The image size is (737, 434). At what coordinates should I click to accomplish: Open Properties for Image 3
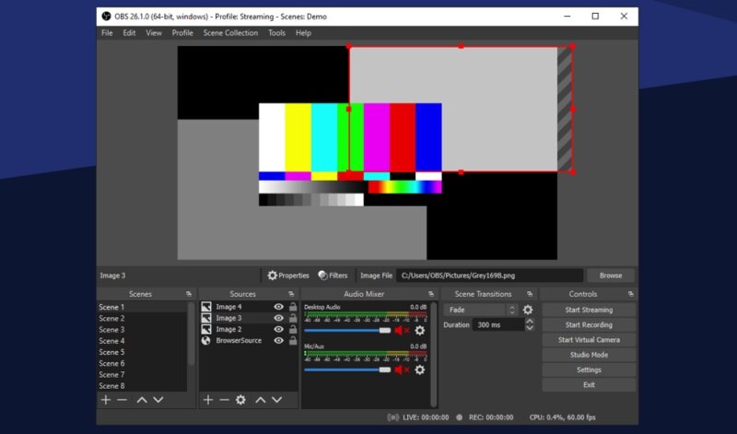tap(288, 276)
